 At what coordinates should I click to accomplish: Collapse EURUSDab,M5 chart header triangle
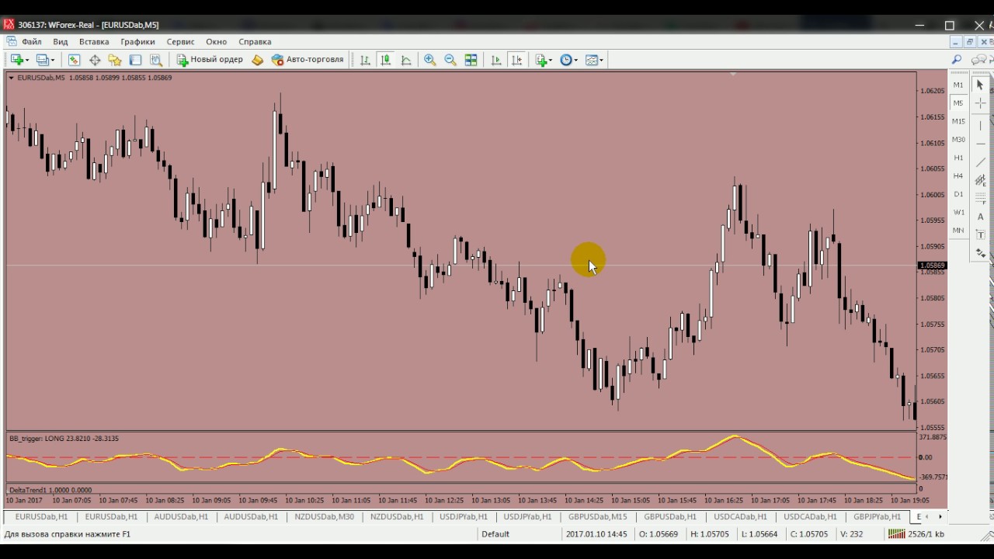[11, 78]
